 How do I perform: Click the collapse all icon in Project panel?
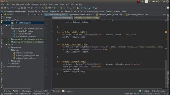click(35, 14)
